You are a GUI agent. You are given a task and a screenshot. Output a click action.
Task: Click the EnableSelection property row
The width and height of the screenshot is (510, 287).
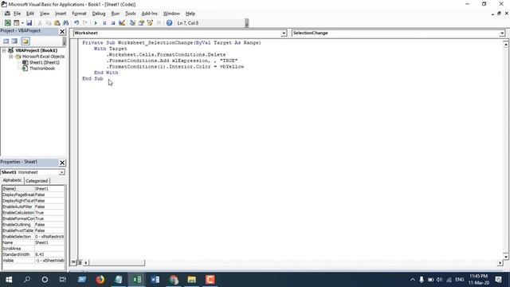pyautogui.click(x=33, y=237)
